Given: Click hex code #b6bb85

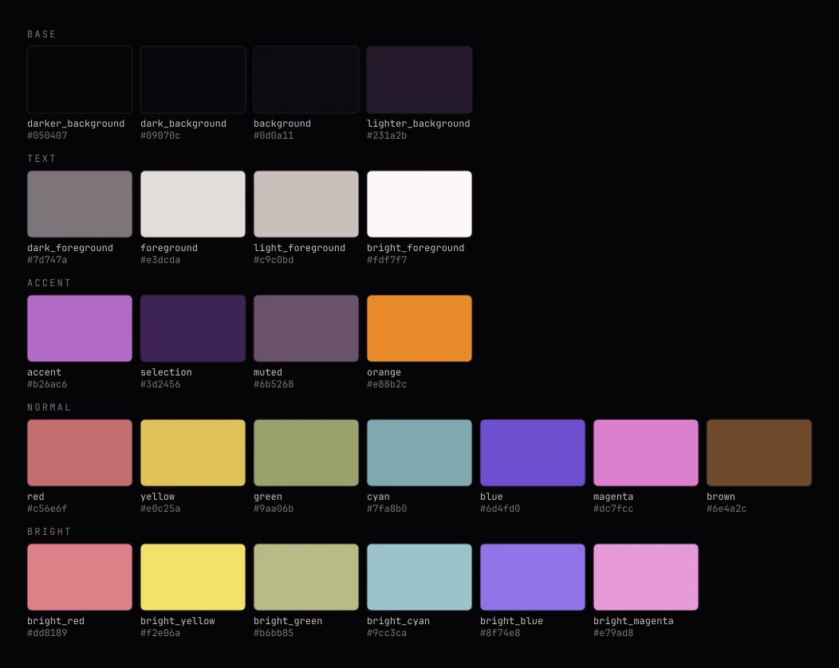Looking at the screenshot, I should coord(274,633).
